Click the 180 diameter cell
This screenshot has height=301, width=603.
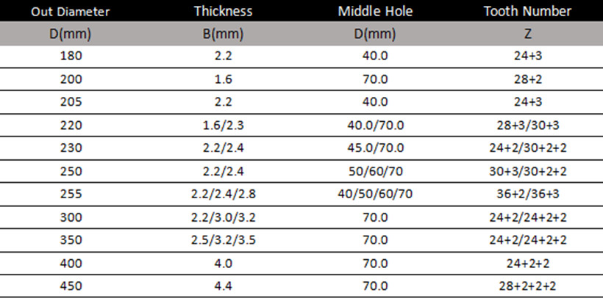[71, 56]
